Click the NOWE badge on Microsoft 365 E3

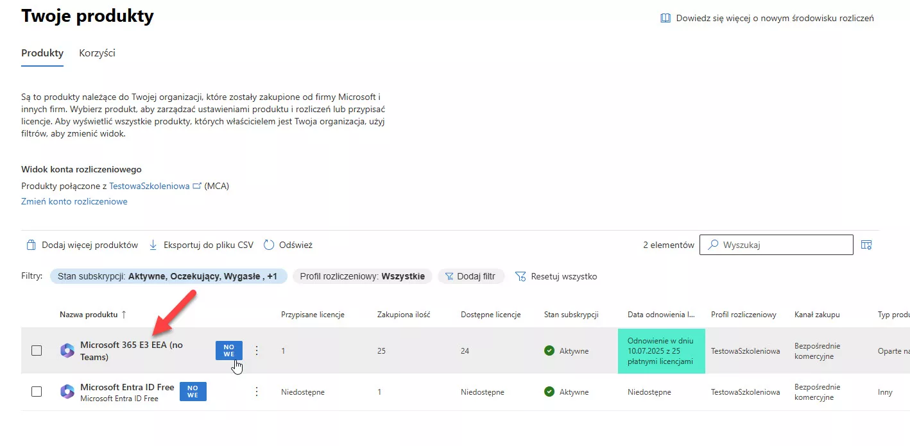(x=228, y=351)
